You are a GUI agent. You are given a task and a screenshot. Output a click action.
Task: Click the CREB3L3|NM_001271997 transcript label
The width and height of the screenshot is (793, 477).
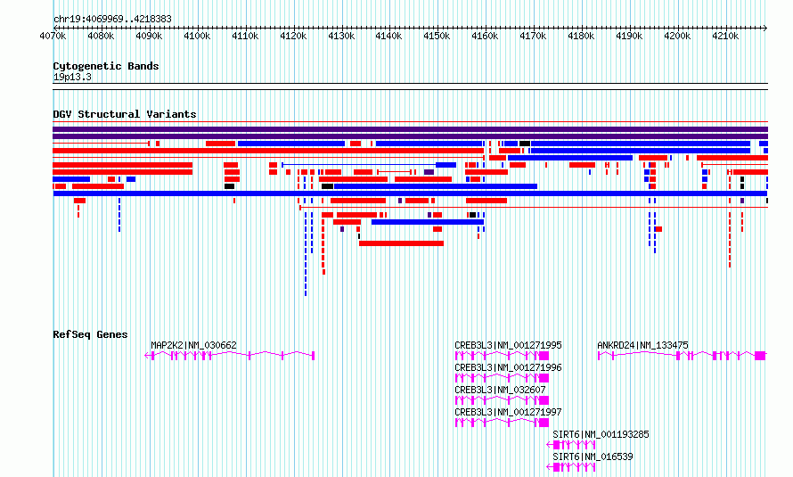tap(508, 412)
